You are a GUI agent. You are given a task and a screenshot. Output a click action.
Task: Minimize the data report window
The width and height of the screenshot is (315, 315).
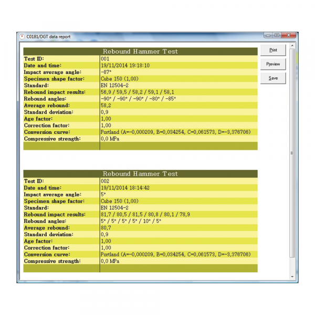pos(268,36)
